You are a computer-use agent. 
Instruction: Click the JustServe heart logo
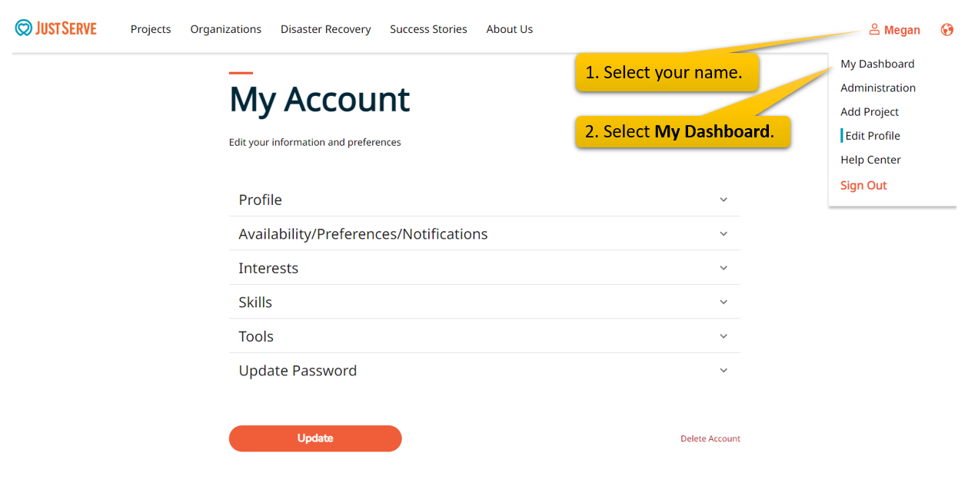[x=24, y=29]
